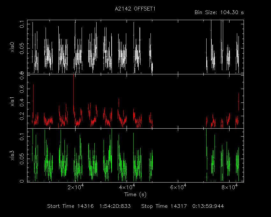Click the "Stop Time 14317" text
The height and width of the screenshot is (217, 271).
pyautogui.click(x=164, y=206)
